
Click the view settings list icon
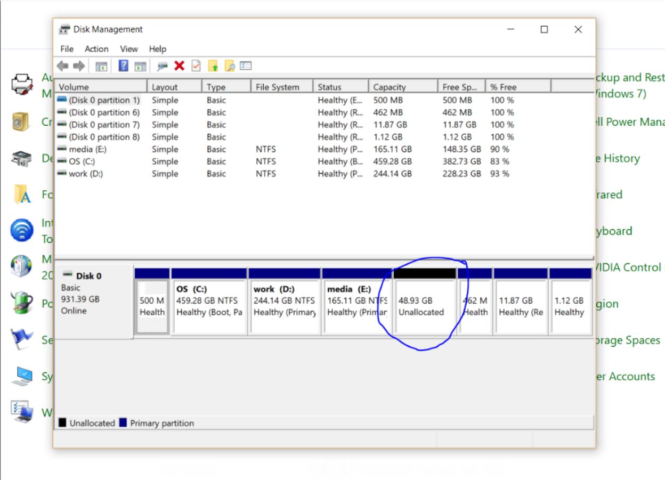tap(246, 66)
